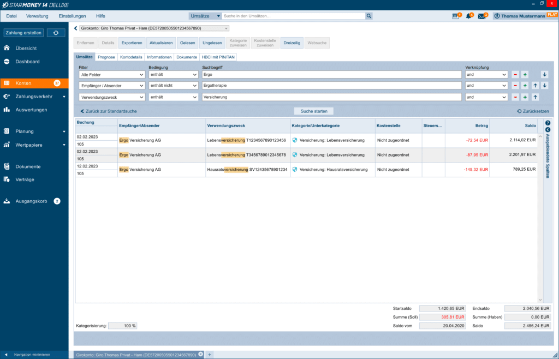This screenshot has width=559, height=359.
Task: Open the bell notifications icon
Action: 468,16
